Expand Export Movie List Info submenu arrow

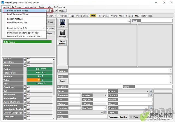[44, 28]
